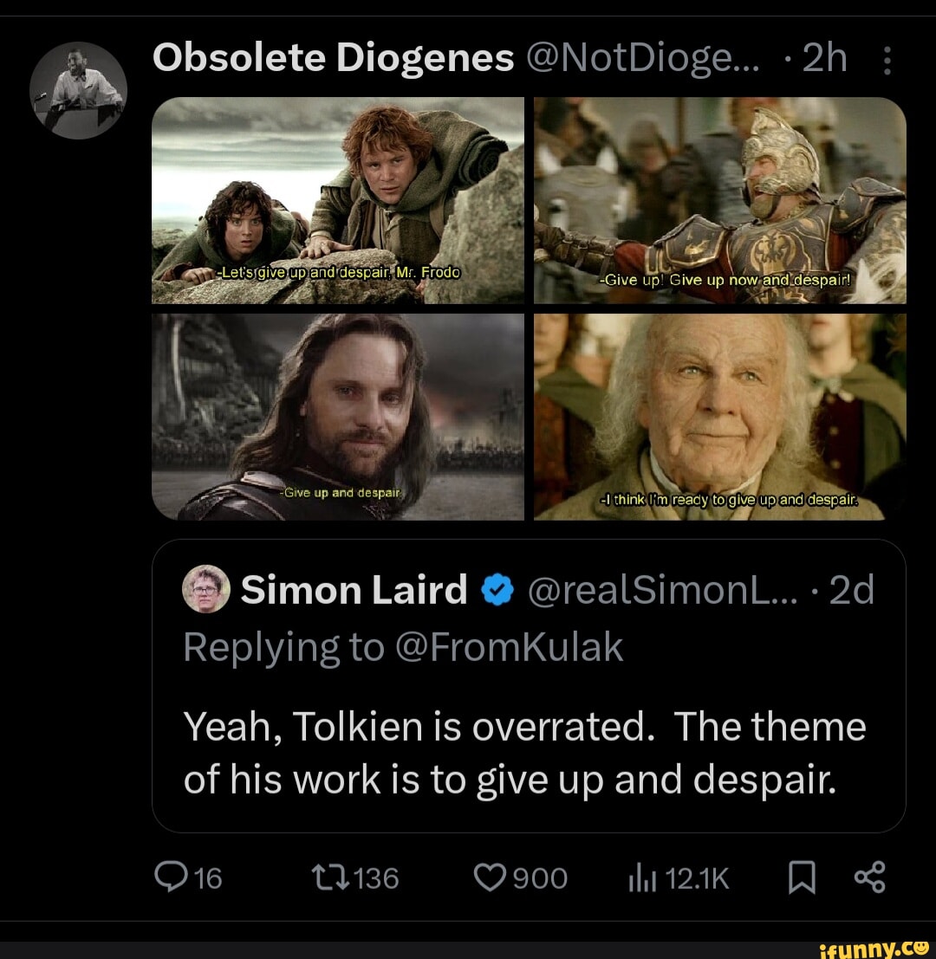Viewport: 936px width, 959px height.
Task: Open the Theoden armored king image
Action: (719, 200)
